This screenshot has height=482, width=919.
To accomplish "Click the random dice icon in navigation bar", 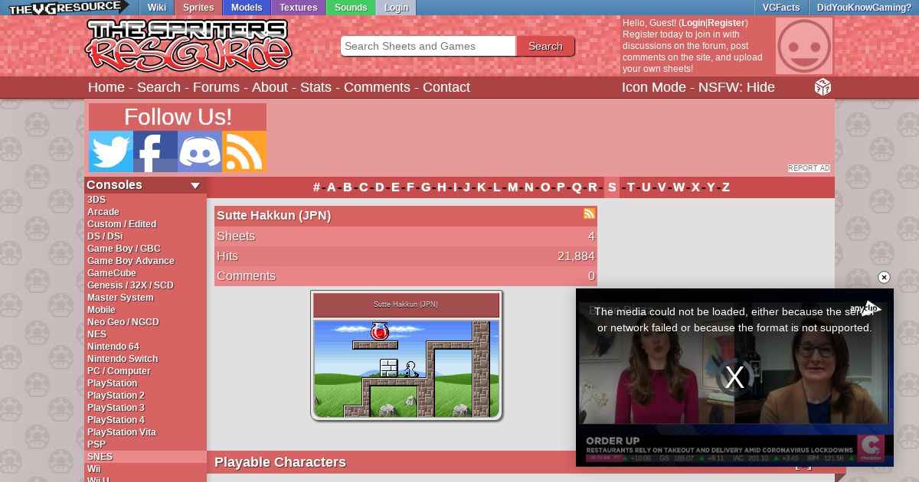I will 823,87.
